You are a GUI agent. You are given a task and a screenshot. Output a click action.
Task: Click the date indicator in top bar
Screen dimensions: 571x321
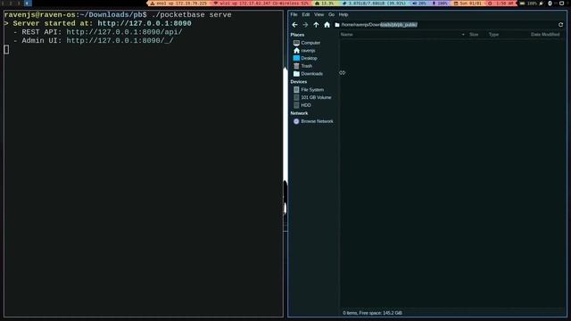click(468, 4)
